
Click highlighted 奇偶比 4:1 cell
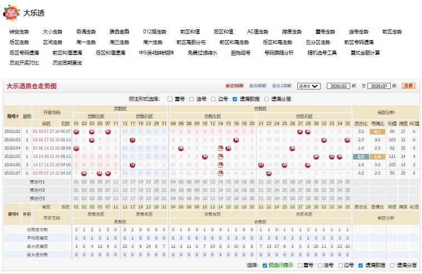tap(377, 132)
